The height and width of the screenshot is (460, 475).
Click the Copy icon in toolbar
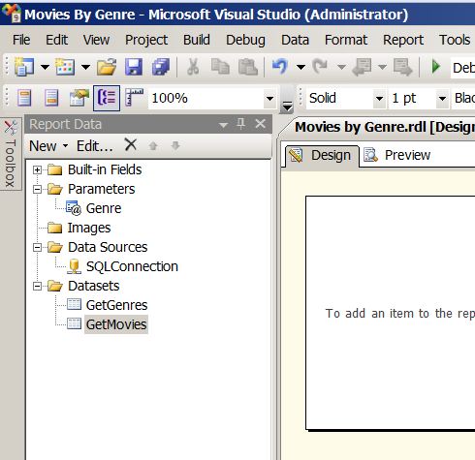(x=220, y=67)
